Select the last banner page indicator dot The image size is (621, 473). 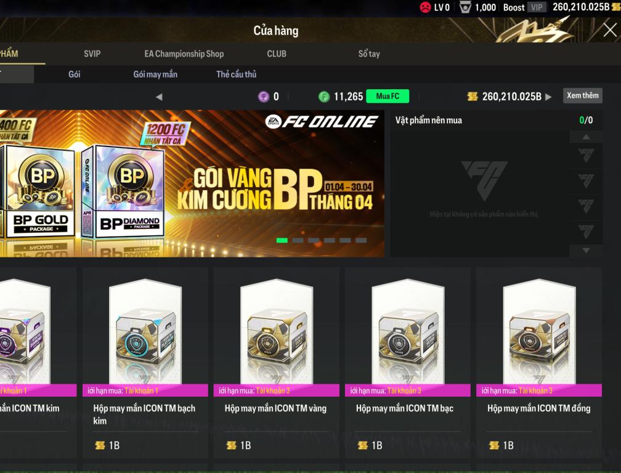tap(361, 240)
